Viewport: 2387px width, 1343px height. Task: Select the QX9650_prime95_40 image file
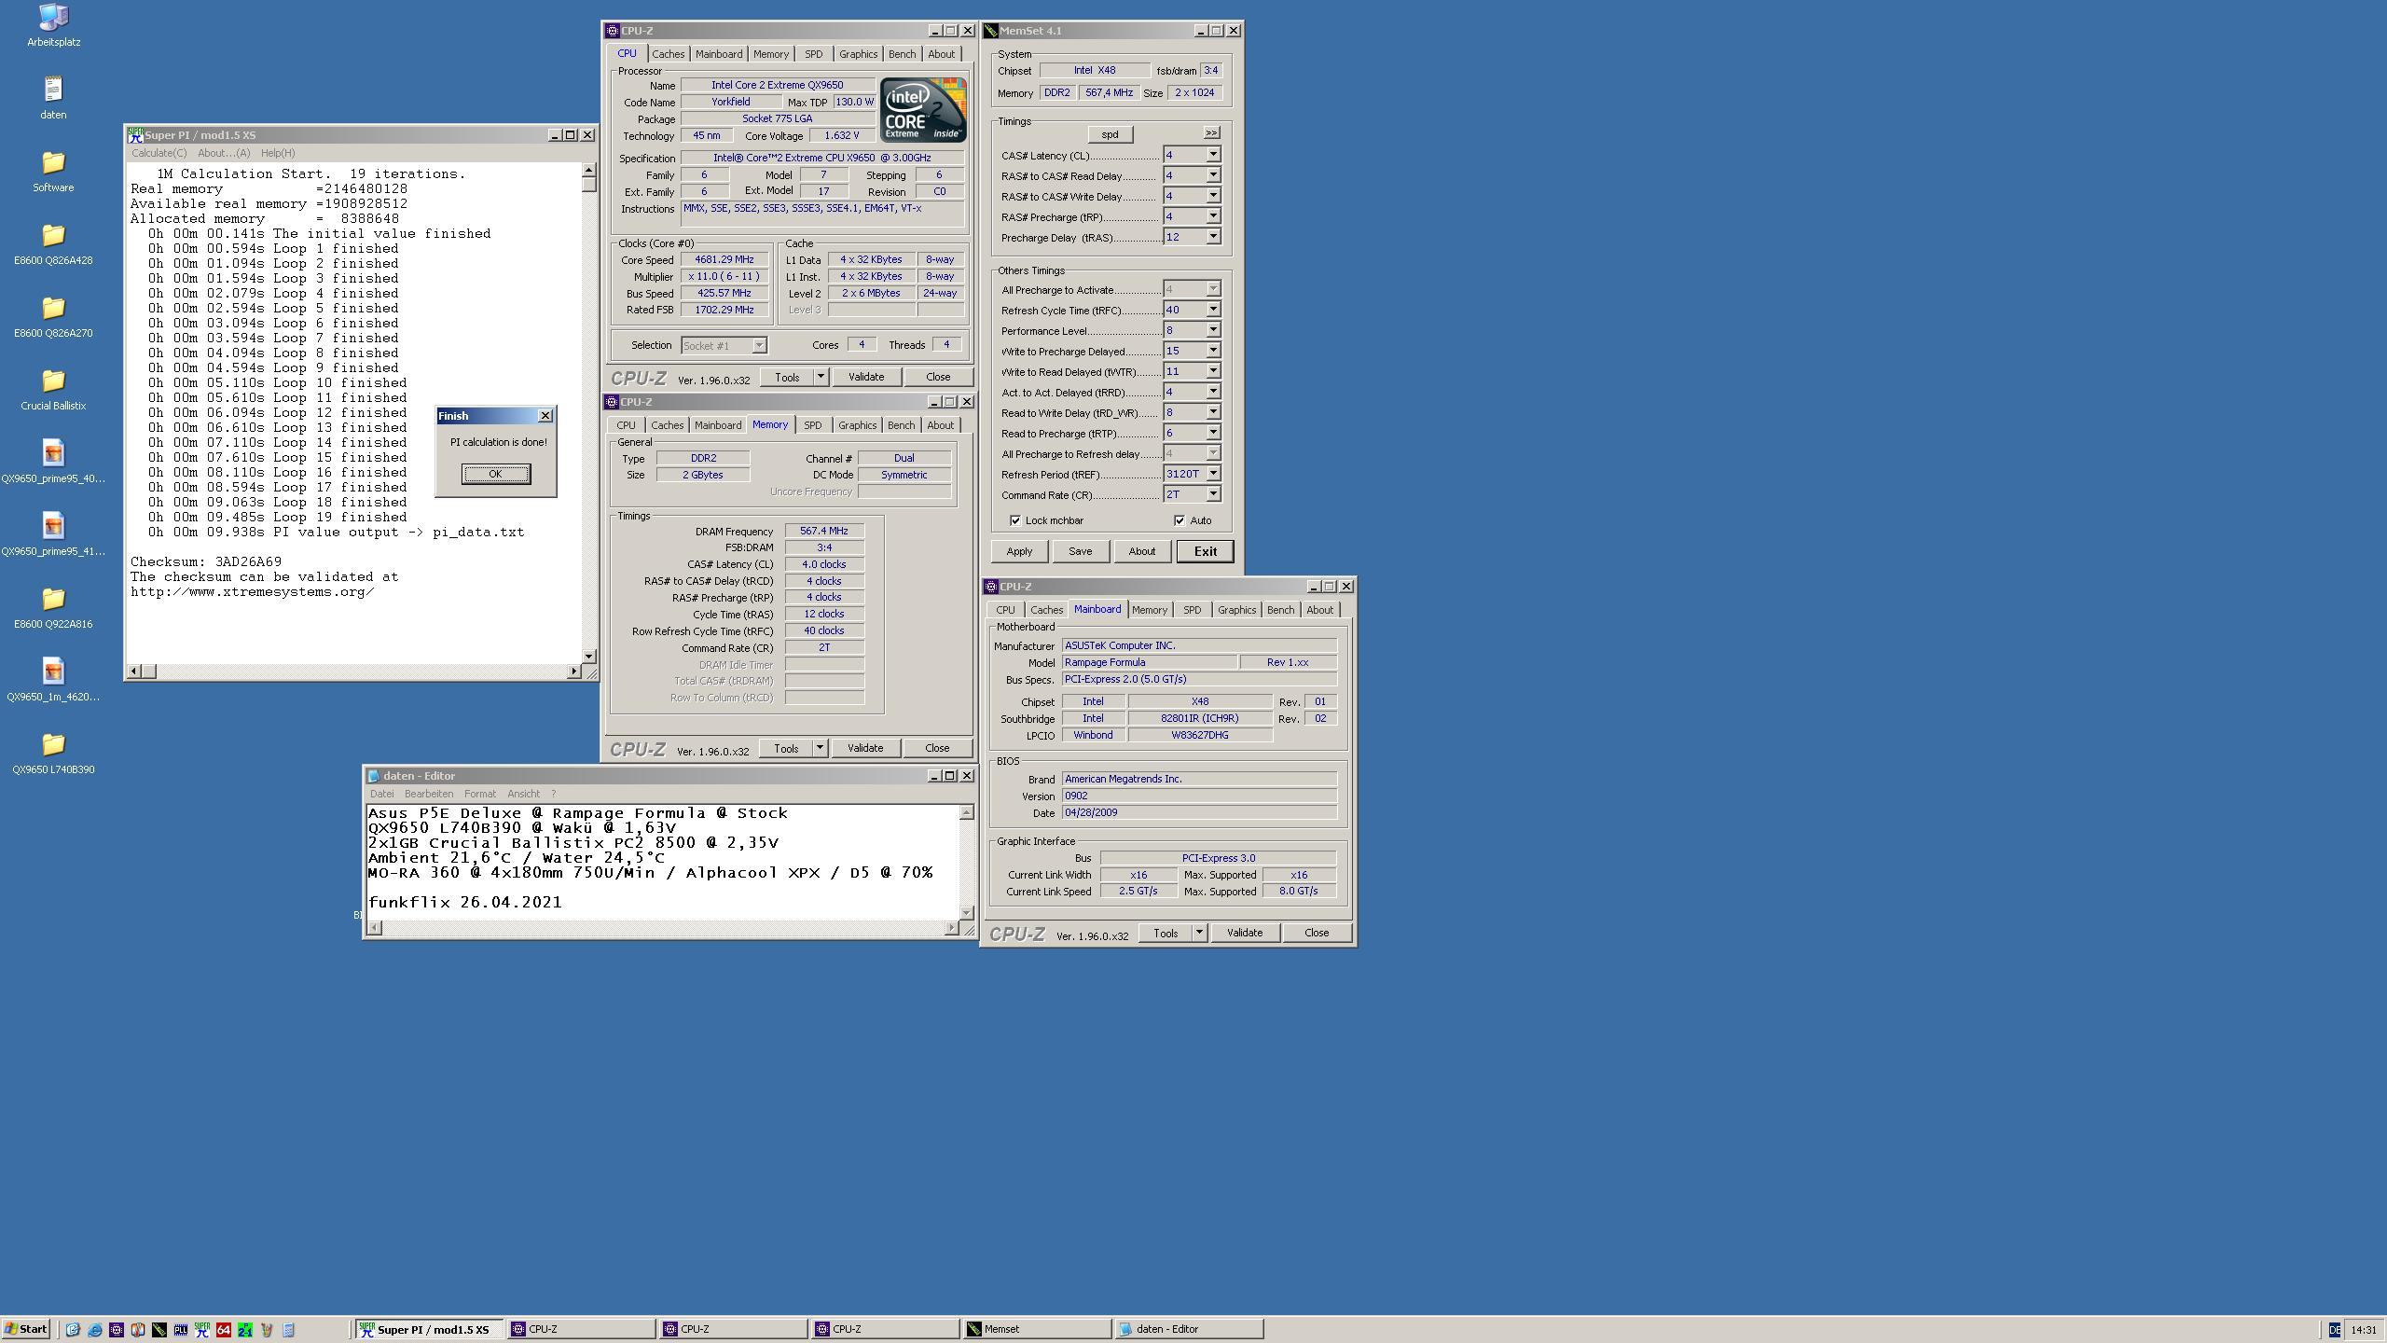(53, 462)
